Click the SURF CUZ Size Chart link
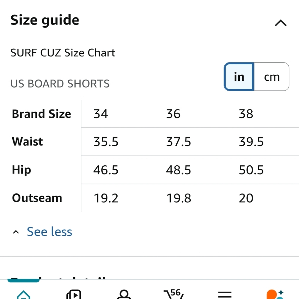This screenshot has height=299, width=299. [x=63, y=53]
